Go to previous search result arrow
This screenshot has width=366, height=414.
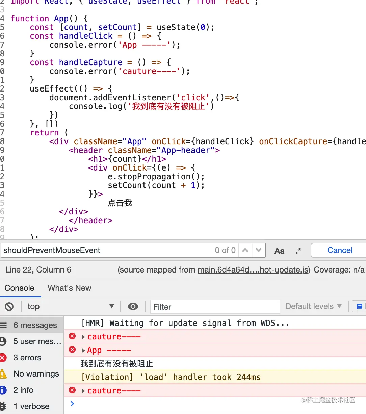[x=245, y=250]
